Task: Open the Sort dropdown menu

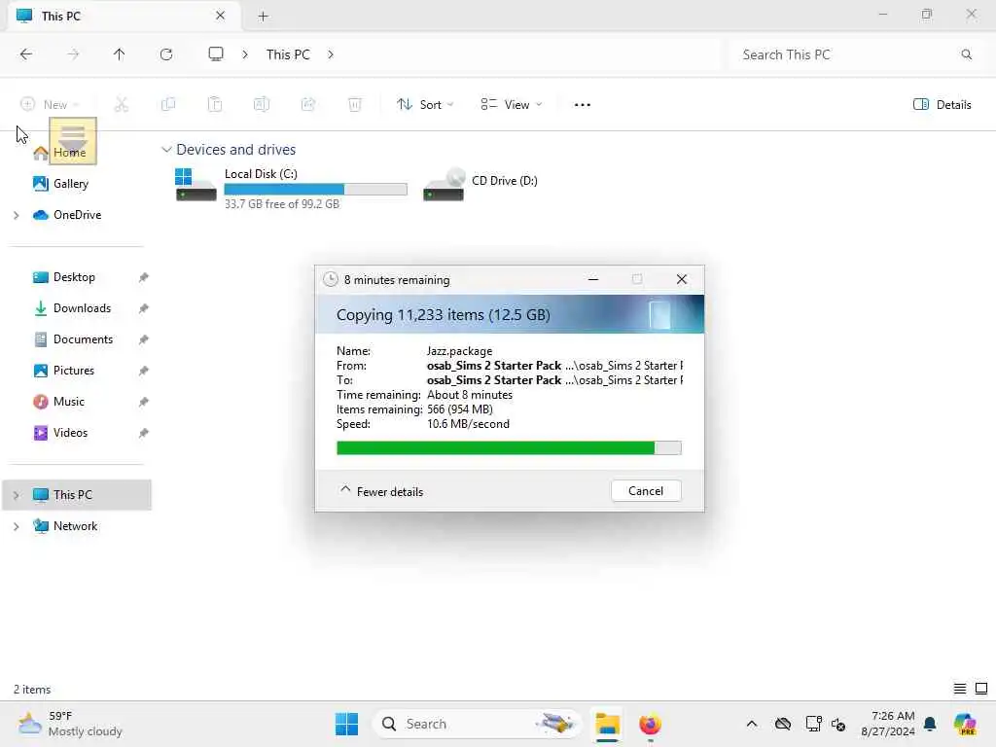Action: [425, 105]
